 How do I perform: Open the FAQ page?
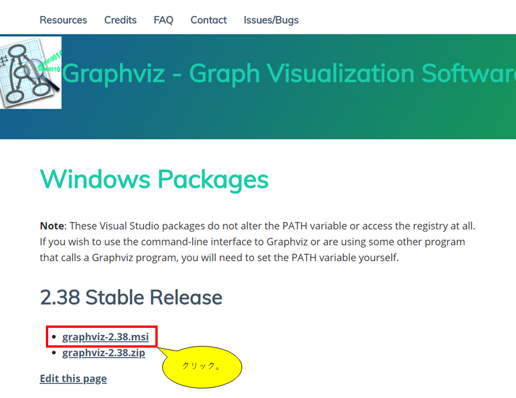[163, 20]
